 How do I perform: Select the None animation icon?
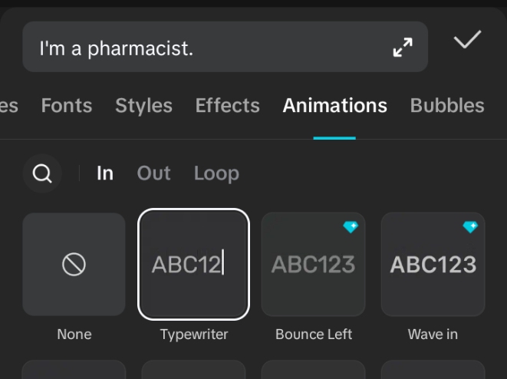(74, 264)
